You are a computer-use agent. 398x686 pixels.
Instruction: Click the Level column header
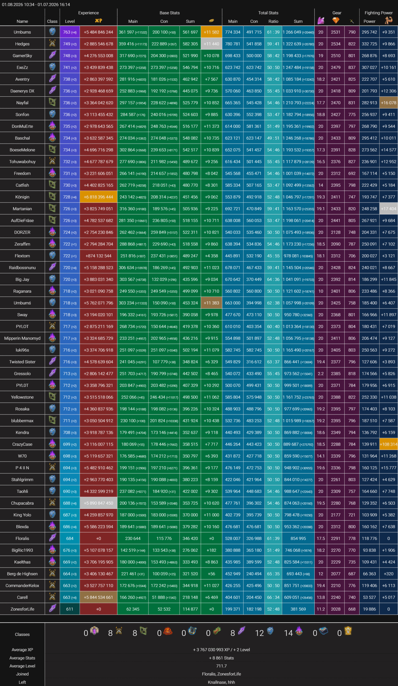(x=70, y=21)
